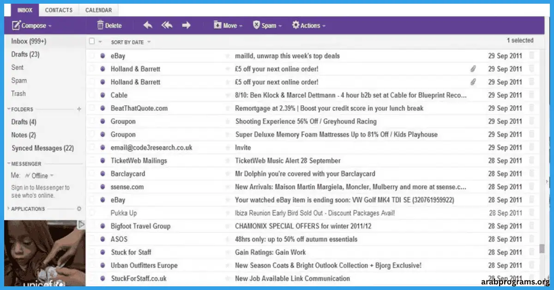Open 'New Job Available Link Communication' email
Viewport: 554px width, 290px height.
[292, 278]
